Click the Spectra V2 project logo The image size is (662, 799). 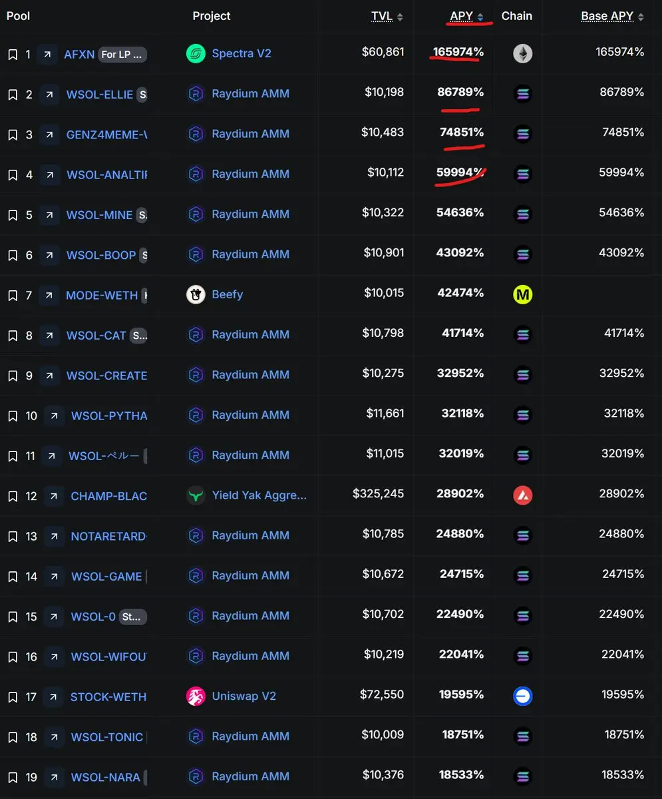[x=196, y=53]
